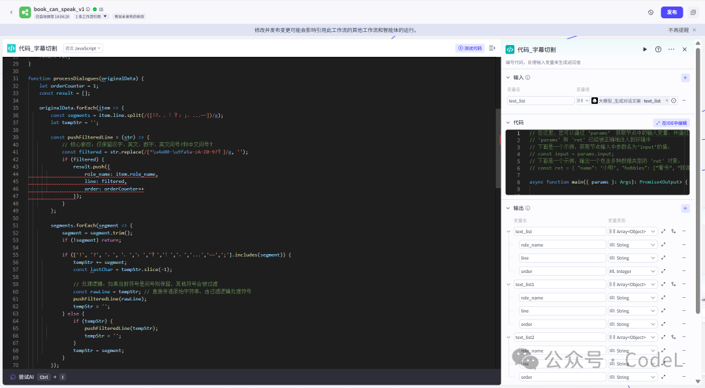Click the input variable name field text_list
This screenshot has width=705, height=388.
coord(540,101)
